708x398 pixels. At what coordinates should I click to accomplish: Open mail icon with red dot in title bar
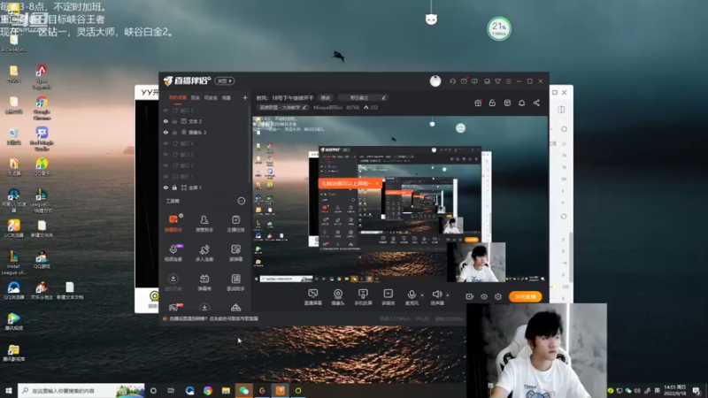[464, 81]
